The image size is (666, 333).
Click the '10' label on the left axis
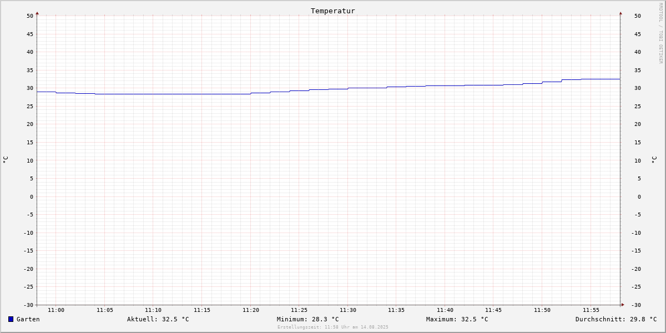[x=30, y=161]
